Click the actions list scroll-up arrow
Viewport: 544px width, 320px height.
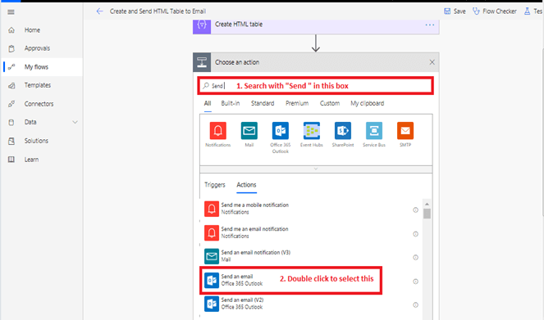click(427, 204)
